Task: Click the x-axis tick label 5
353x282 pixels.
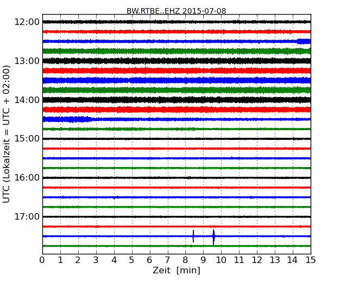Action: [x=132, y=260]
